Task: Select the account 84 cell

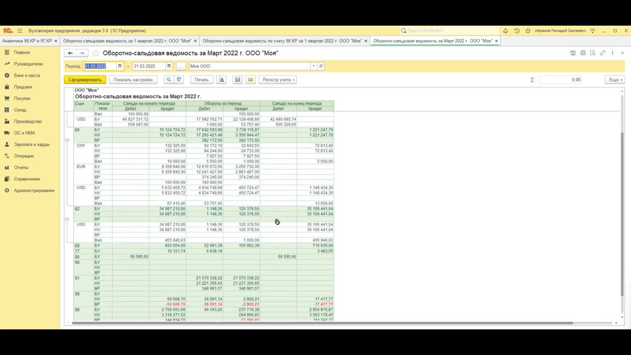Action: click(84, 256)
